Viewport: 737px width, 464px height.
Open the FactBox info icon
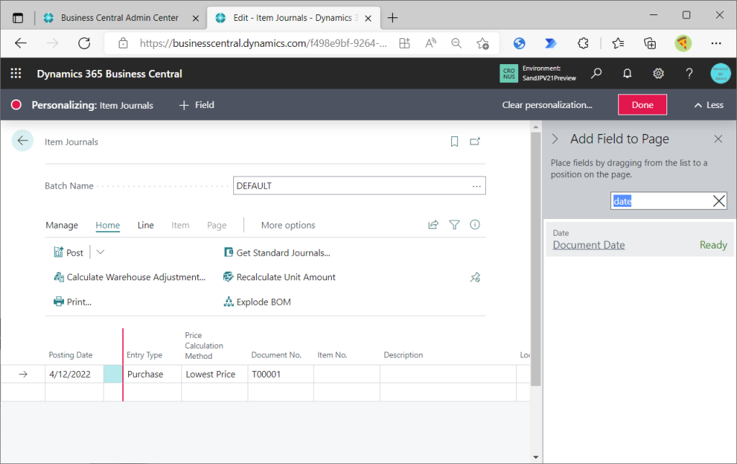pyautogui.click(x=475, y=225)
